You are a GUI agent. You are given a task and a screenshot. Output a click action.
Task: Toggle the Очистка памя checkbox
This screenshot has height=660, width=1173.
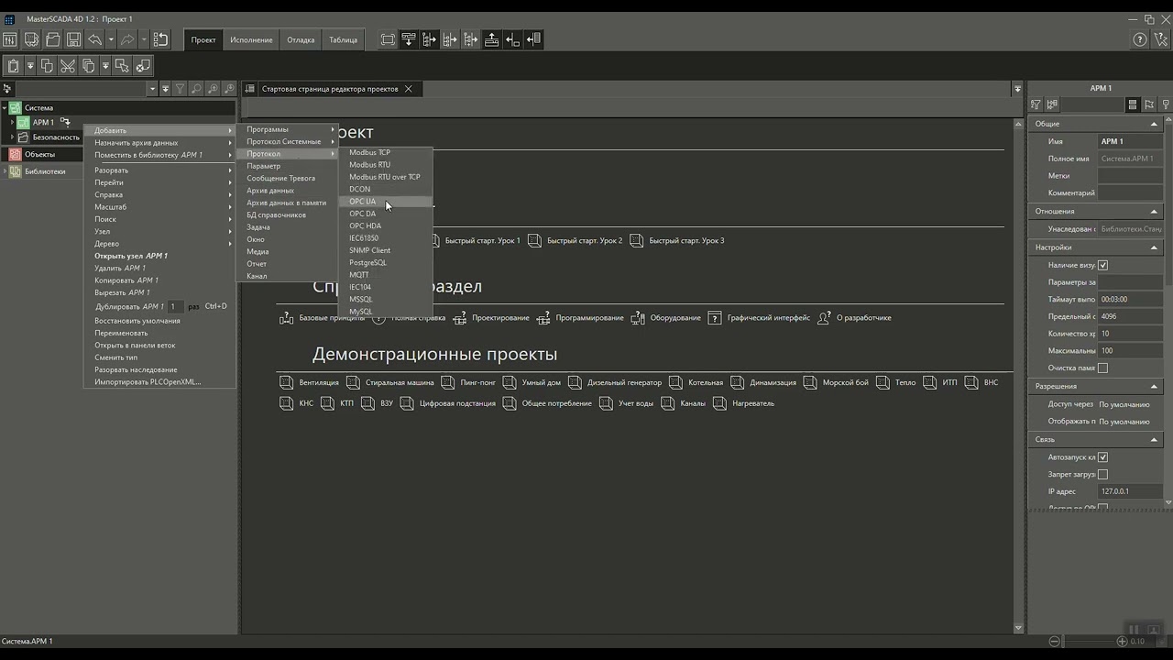(1102, 368)
